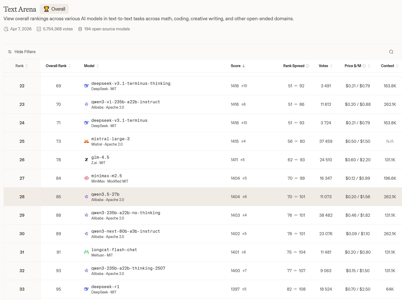Screen dimensions: 402x300
Task: Click the Meituan · MIT license text
Action: (102, 255)
